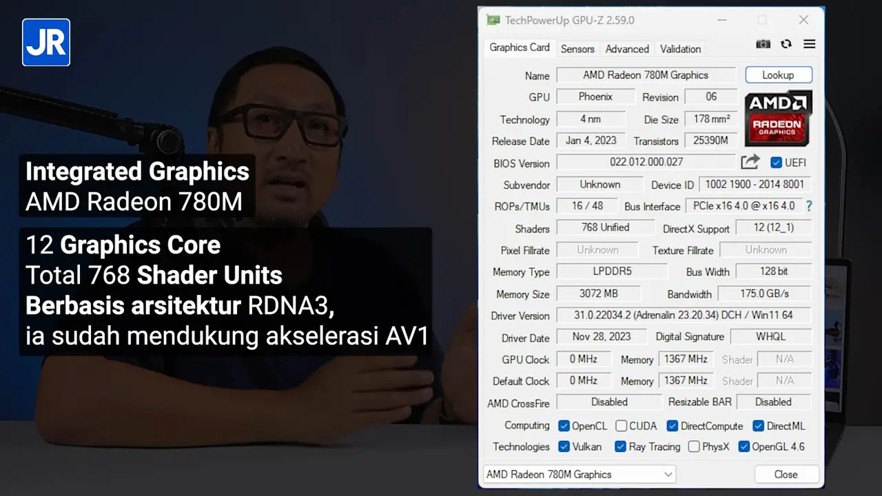Image resolution: width=882 pixels, height=496 pixels.
Task: Click the TechPowerUp GPU-Z 2.59.0 title text
Action: [569, 20]
